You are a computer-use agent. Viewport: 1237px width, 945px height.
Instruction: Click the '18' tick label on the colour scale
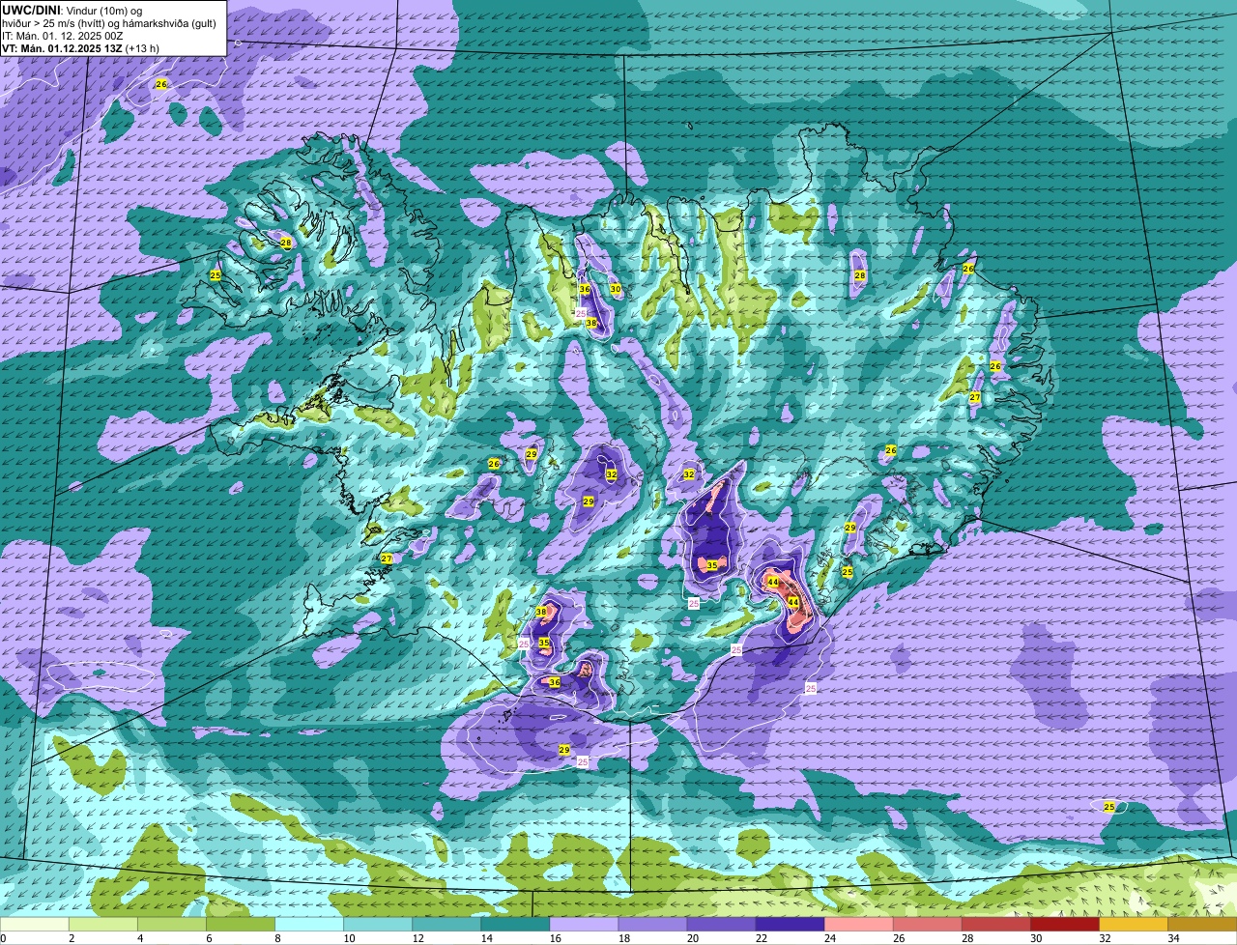click(x=623, y=938)
